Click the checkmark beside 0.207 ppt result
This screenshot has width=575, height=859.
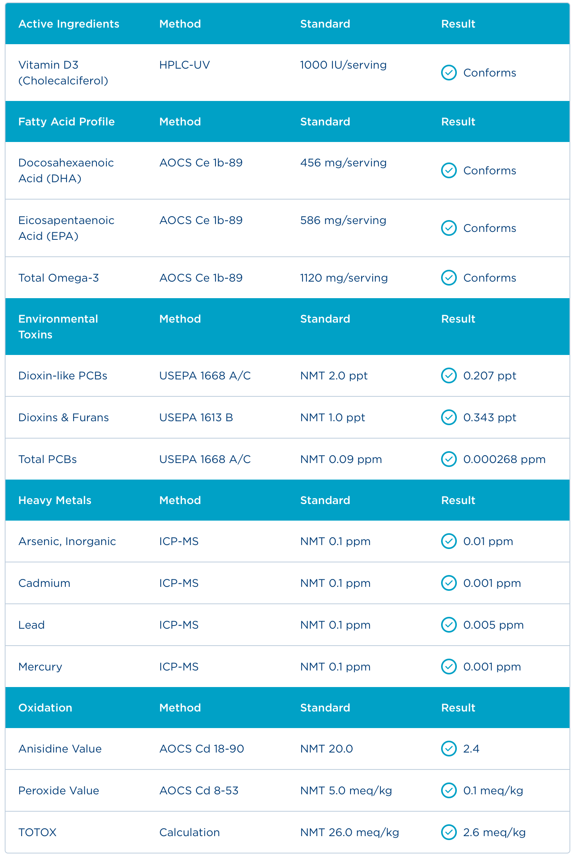point(449,375)
